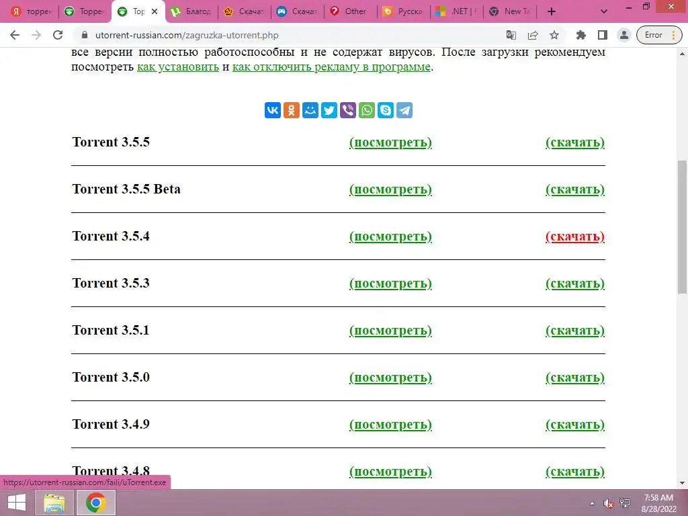Screen dimensions: 688x516
Task: Open Chrome extensions puzzle icon
Action: [x=581, y=35]
